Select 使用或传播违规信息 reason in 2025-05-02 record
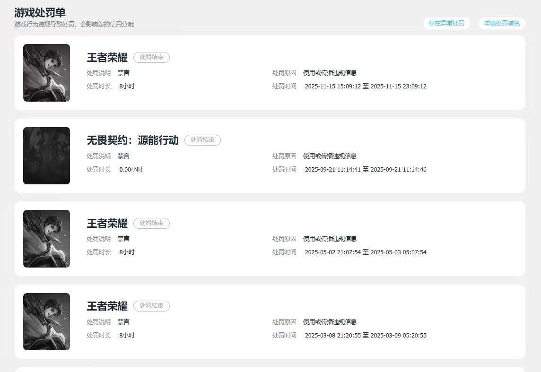The width and height of the screenshot is (541, 372). coord(330,239)
